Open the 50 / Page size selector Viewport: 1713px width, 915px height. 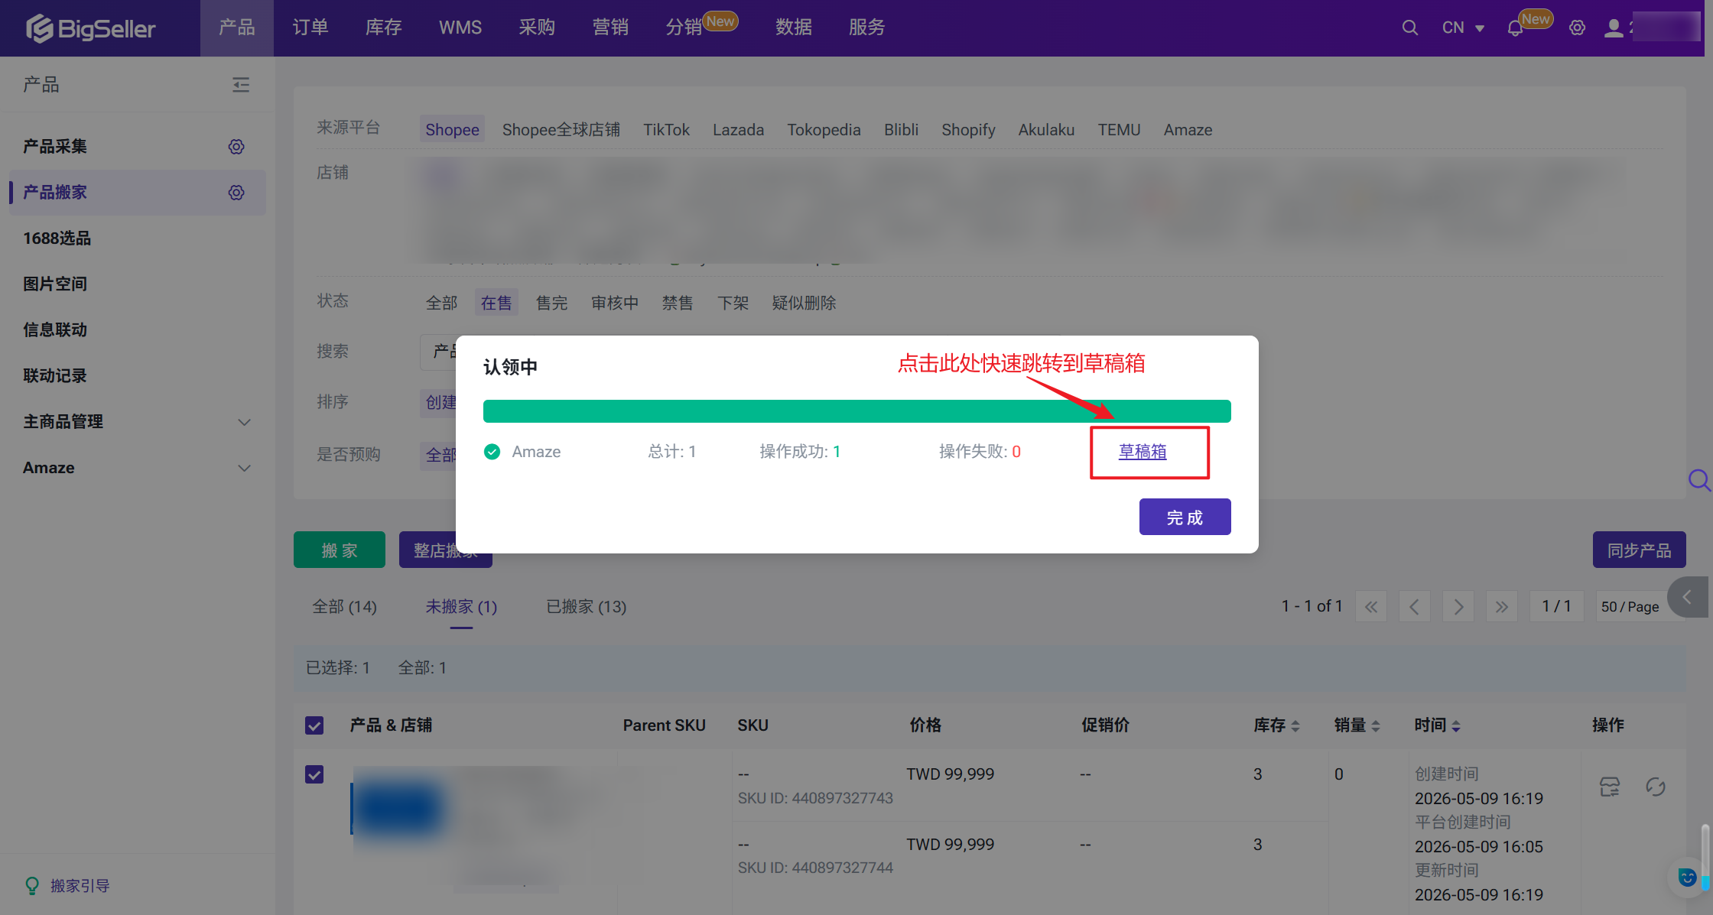pos(1630,606)
